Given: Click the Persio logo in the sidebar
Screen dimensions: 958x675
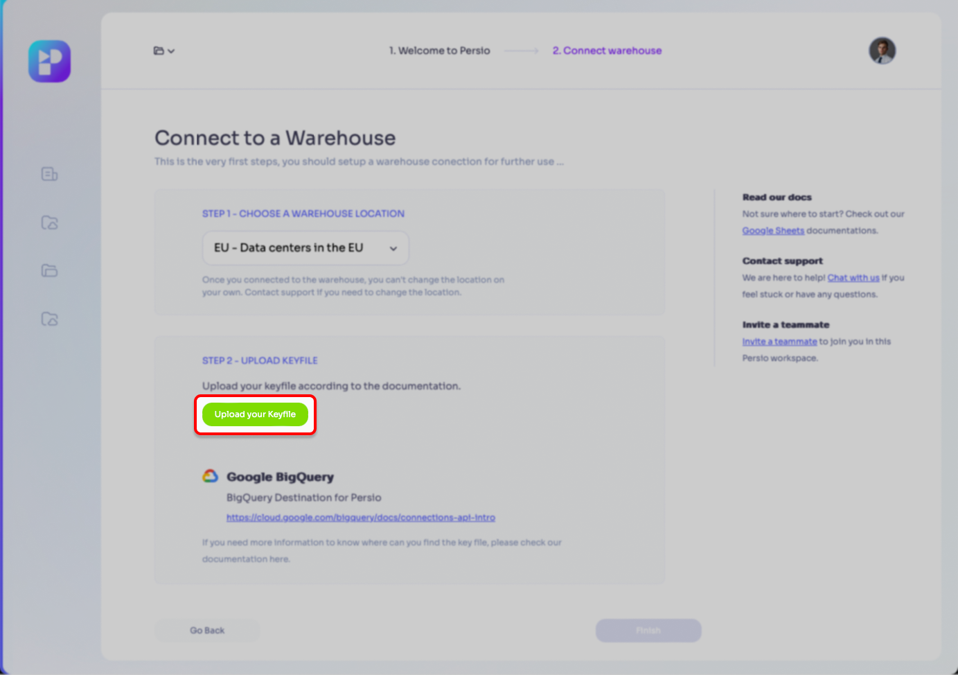Looking at the screenshot, I should coord(49,62).
